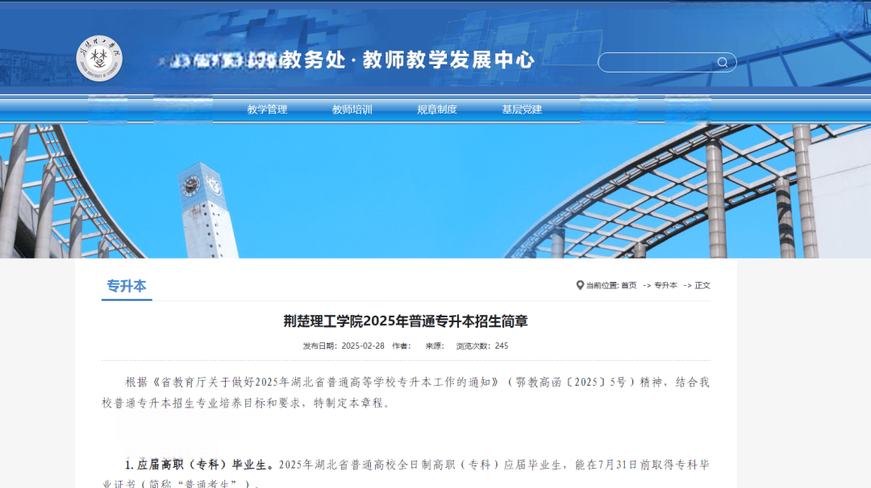Click the bold text 1. 应届高职（专科）毕业生
The height and width of the screenshot is (488, 871).
pyautogui.click(x=199, y=465)
